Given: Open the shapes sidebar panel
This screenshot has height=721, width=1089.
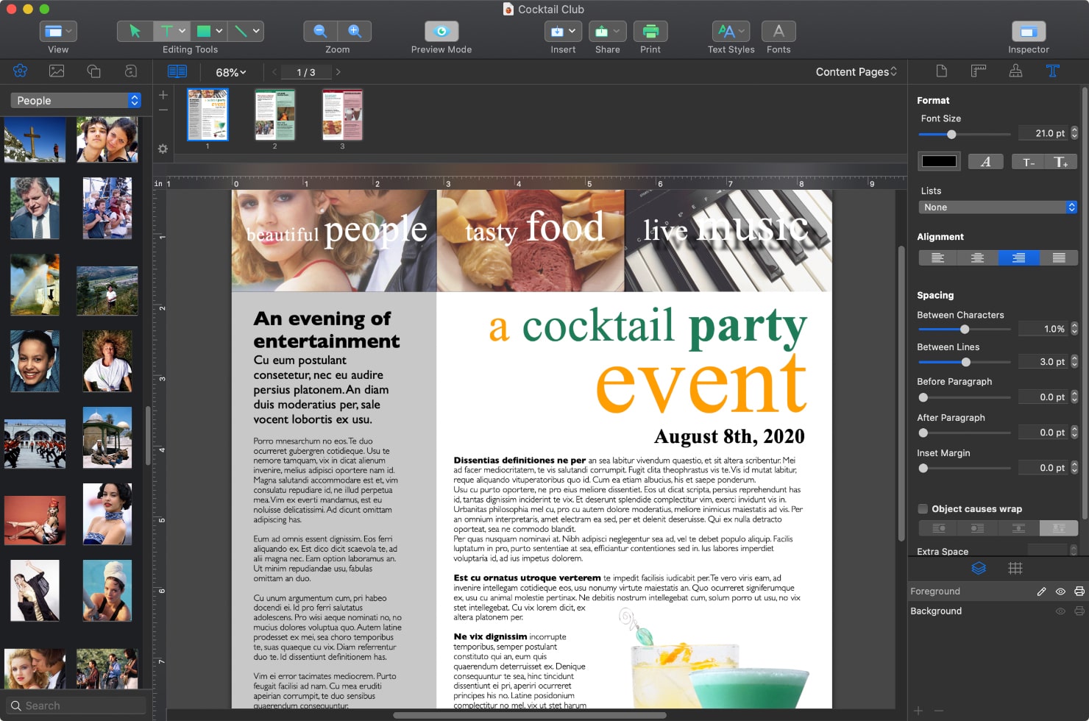Looking at the screenshot, I should pos(94,71).
